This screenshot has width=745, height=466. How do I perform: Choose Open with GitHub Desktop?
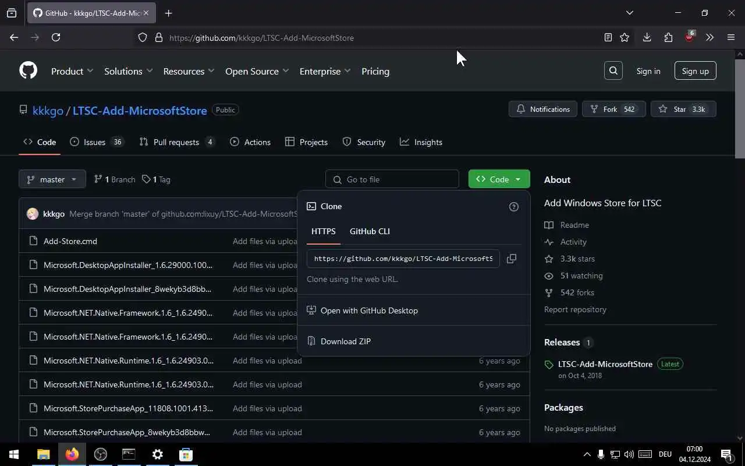point(413,310)
